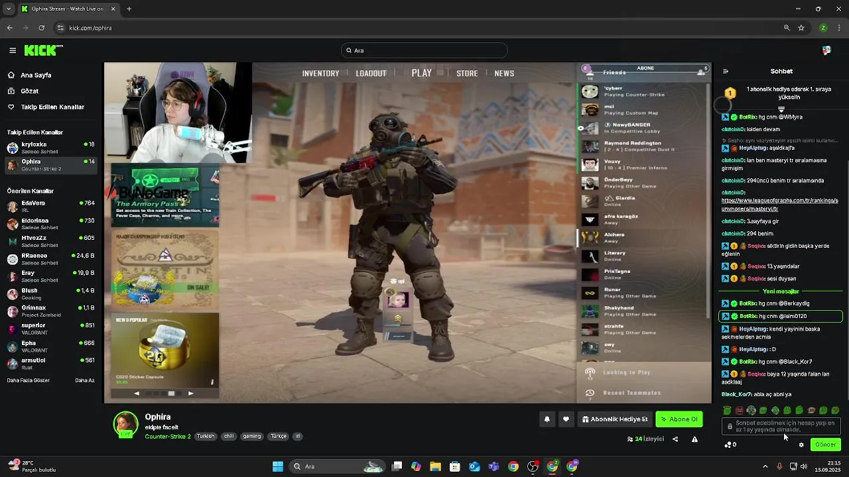
Task: Collapse the Sohbet chat panel
Action: (725, 71)
